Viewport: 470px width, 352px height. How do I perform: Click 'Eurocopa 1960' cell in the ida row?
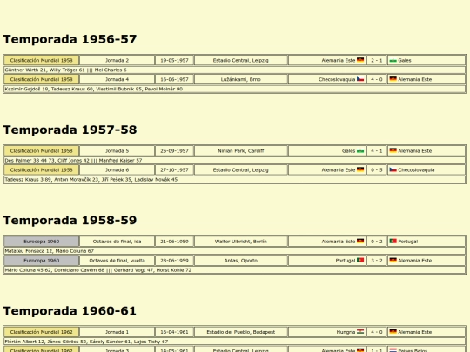42,242
